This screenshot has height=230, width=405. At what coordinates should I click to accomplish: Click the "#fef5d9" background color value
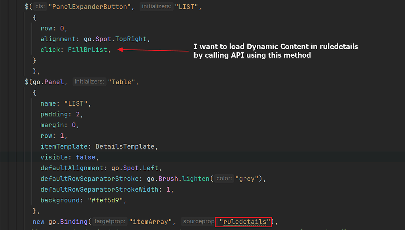106,200
